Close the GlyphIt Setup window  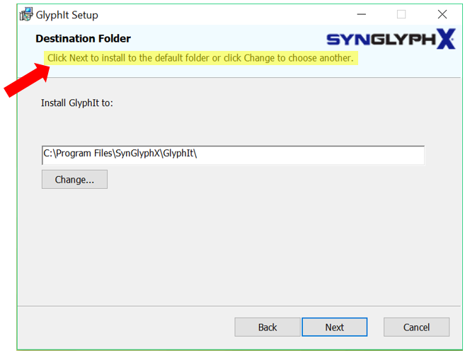pyautogui.click(x=442, y=14)
